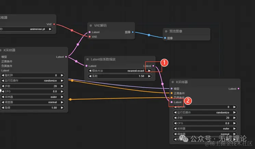Click midpoint dot on orange 正面条件 link
255x149 pixels.
pos(72,80)
